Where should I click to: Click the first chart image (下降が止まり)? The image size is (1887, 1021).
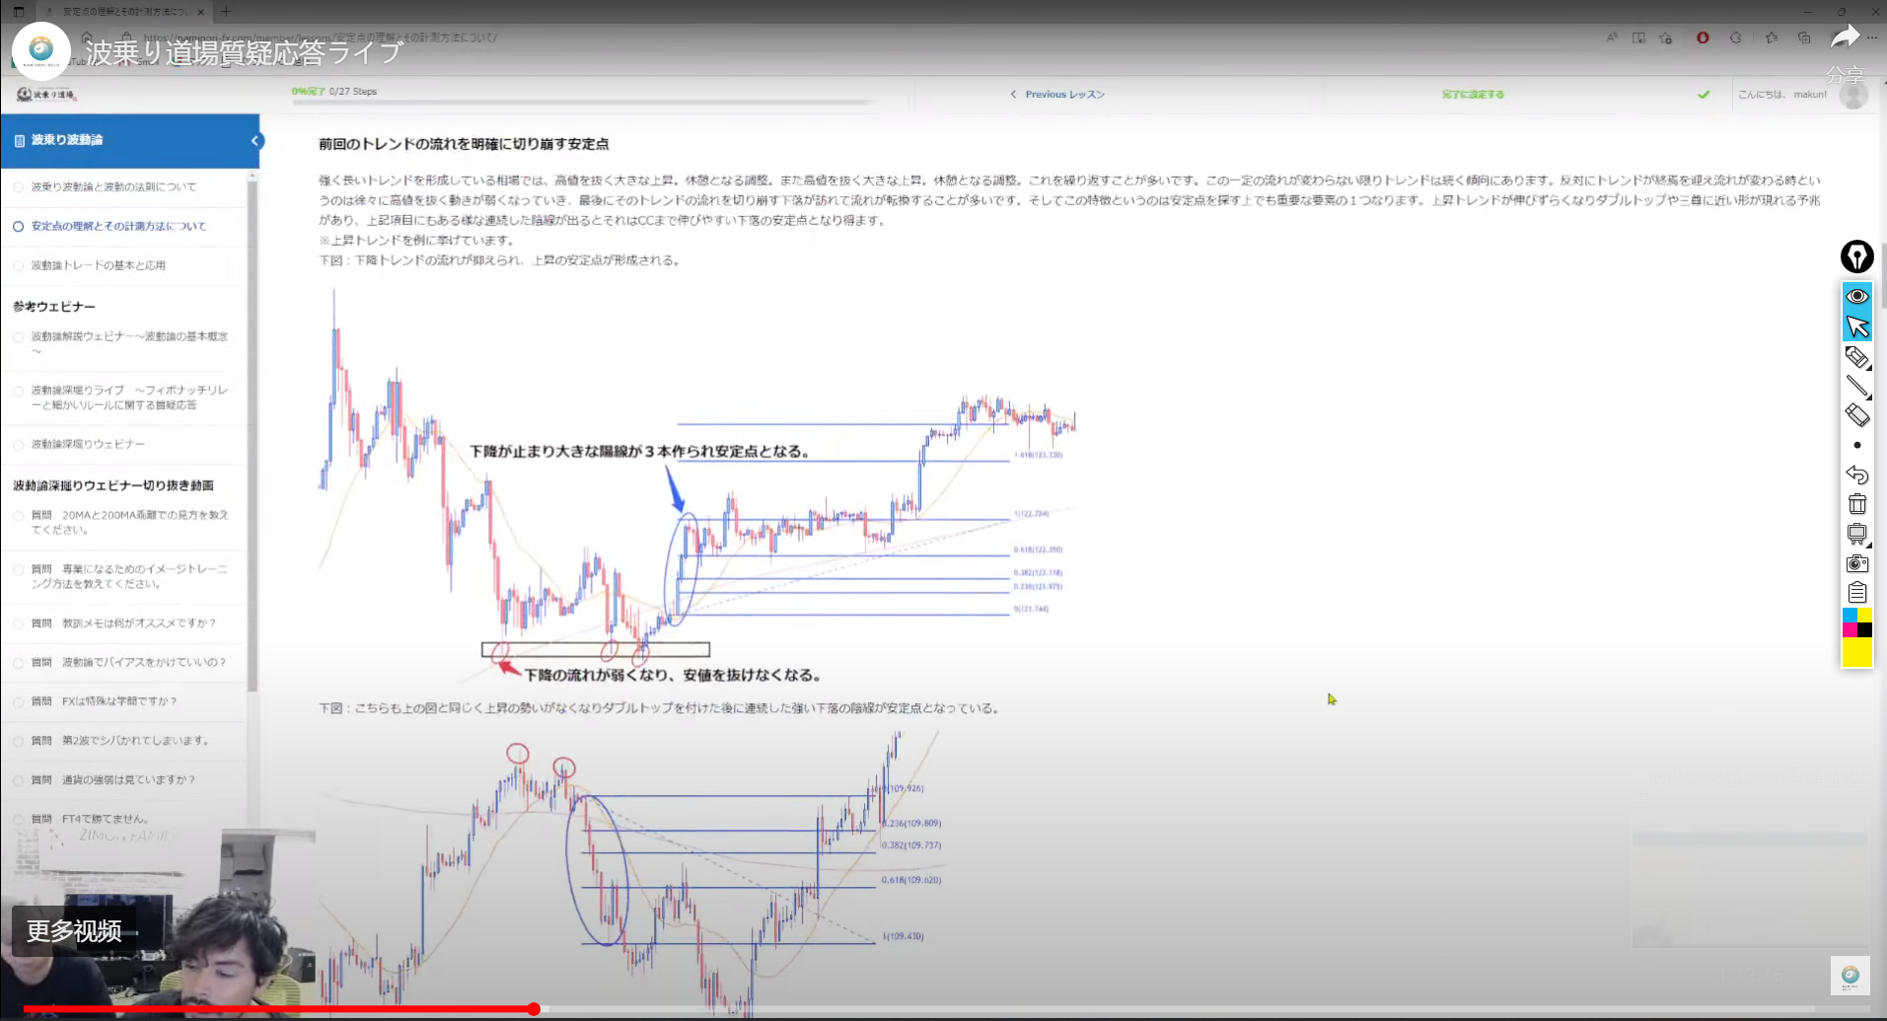pyautogui.click(x=697, y=485)
